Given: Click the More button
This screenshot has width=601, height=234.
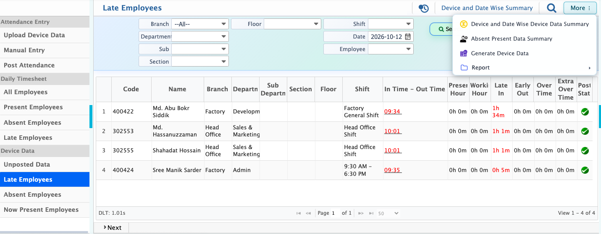Looking at the screenshot, I should pyautogui.click(x=580, y=8).
